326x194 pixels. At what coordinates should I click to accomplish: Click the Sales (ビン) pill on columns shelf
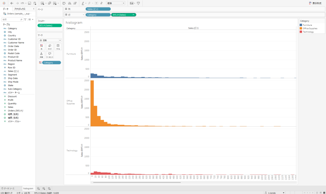pyautogui.click(x=98, y=9)
